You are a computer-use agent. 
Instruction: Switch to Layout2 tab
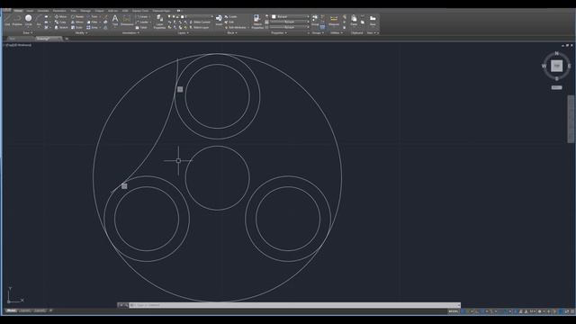(40, 310)
